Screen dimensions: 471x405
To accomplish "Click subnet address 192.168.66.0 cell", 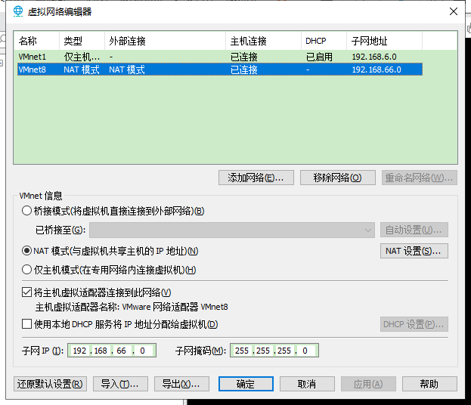I will pyautogui.click(x=376, y=70).
